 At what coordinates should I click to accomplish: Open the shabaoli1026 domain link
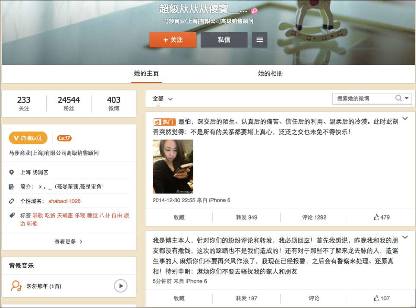pos(64,201)
